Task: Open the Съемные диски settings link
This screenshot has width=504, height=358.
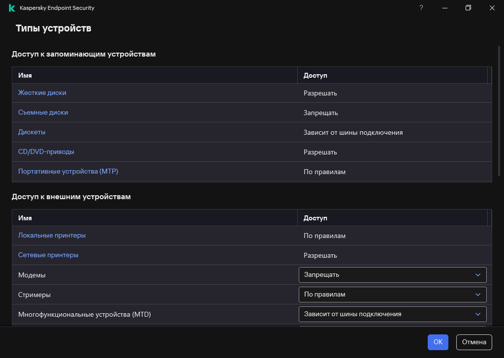Action: (43, 113)
